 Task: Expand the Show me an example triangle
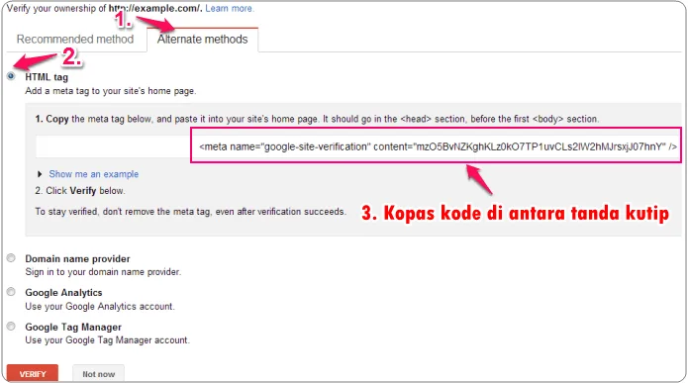pyautogui.click(x=40, y=174)
